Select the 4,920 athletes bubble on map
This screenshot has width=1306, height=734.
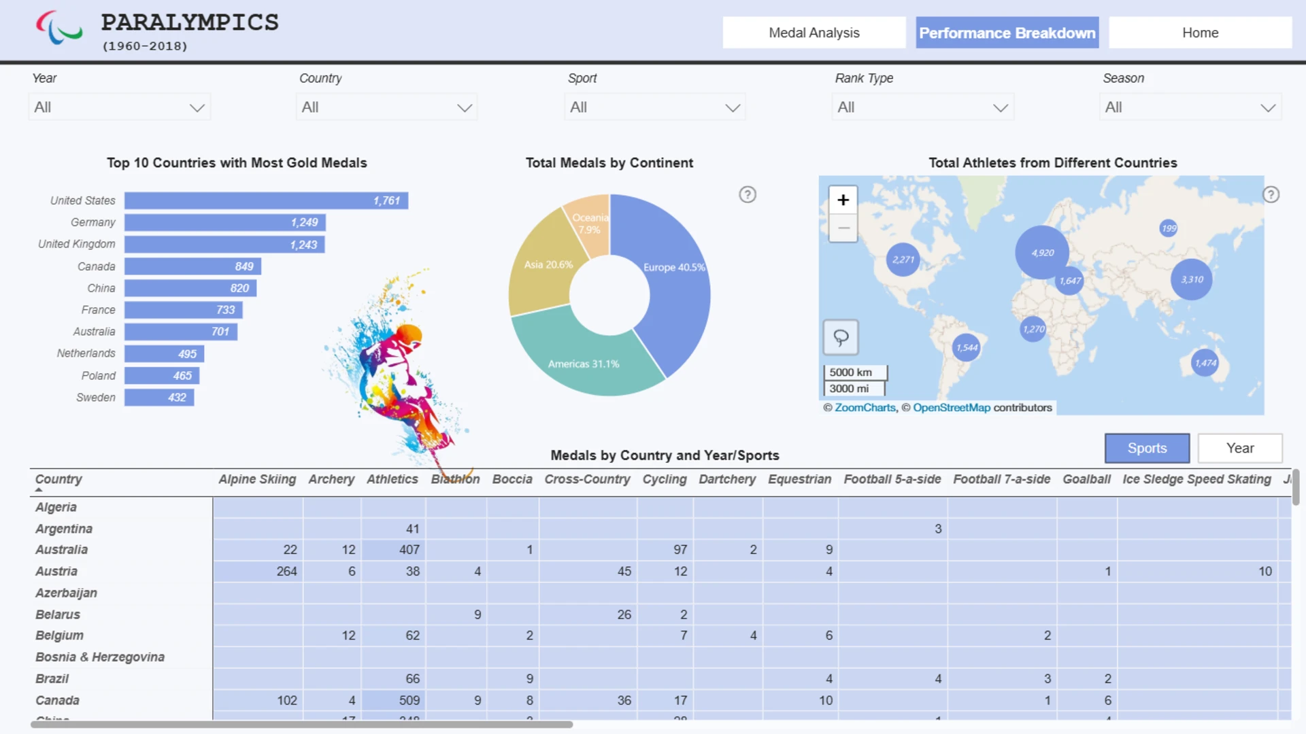(1041, 253)
